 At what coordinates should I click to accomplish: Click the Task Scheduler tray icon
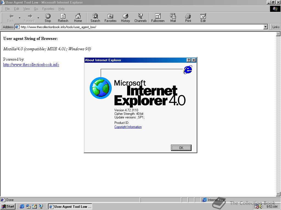pos(257,207)
